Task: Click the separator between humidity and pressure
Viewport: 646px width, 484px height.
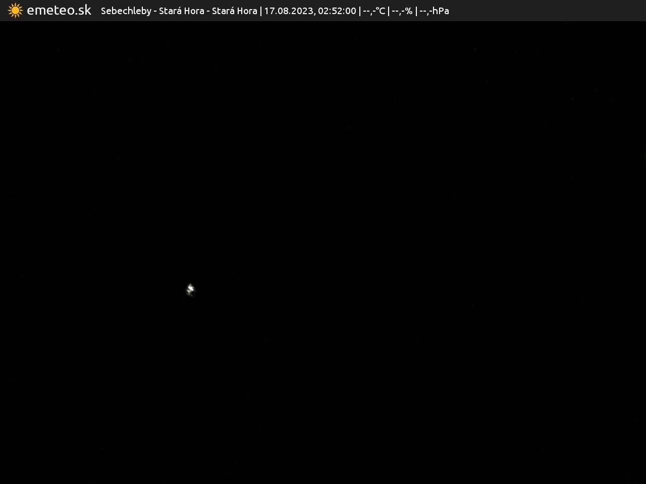Action: [x=416, y=11]
